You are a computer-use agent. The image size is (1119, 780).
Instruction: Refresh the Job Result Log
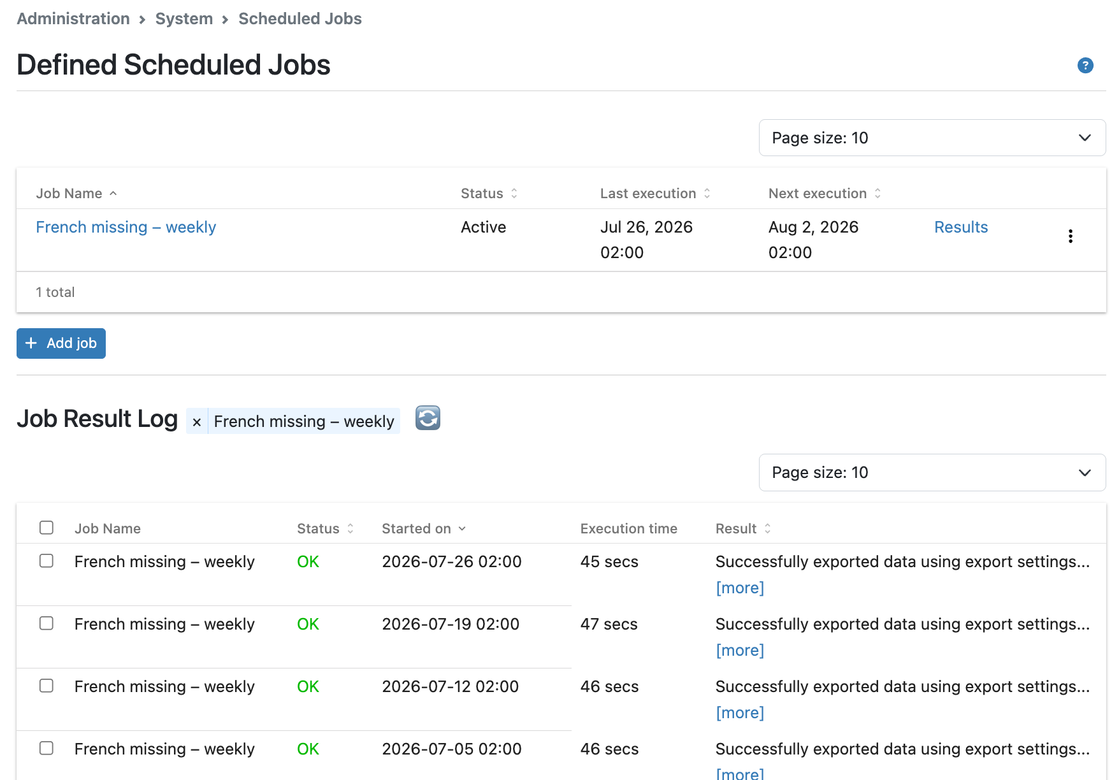(x=428, y=418)
